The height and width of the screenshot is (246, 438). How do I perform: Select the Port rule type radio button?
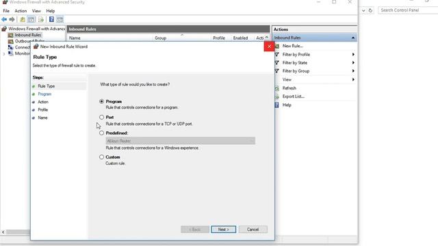tap(102, 117)
